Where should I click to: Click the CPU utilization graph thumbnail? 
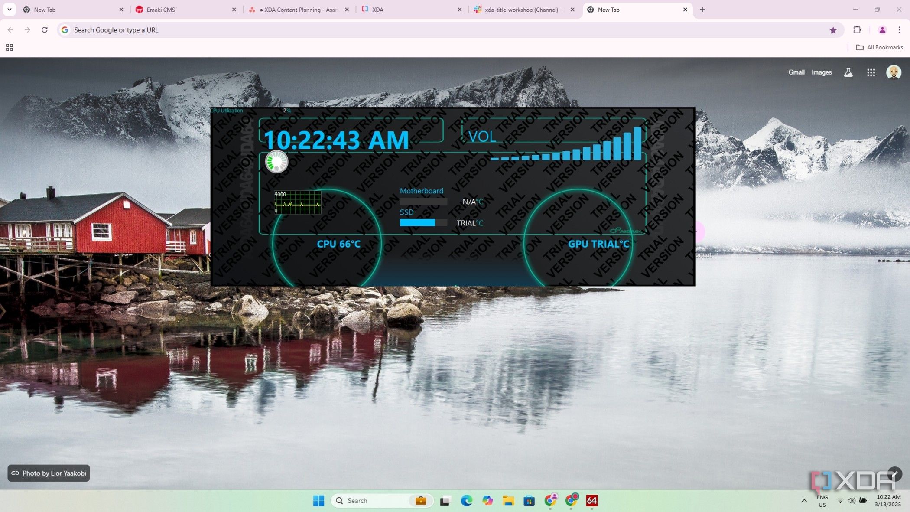[x=297, y=202]
